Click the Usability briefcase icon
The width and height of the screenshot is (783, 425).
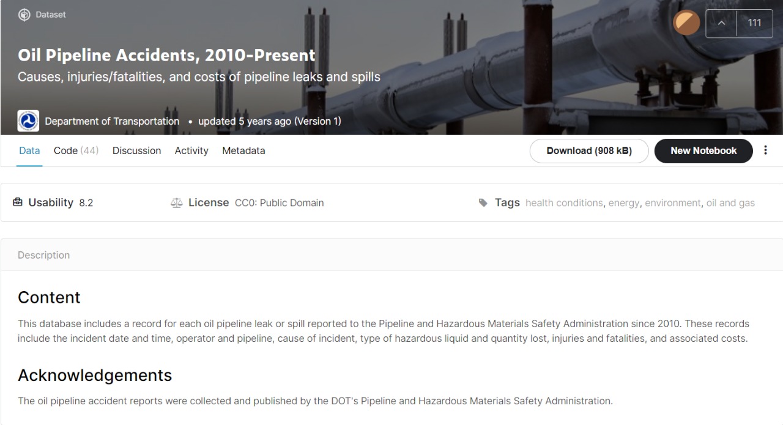[18, 202]
